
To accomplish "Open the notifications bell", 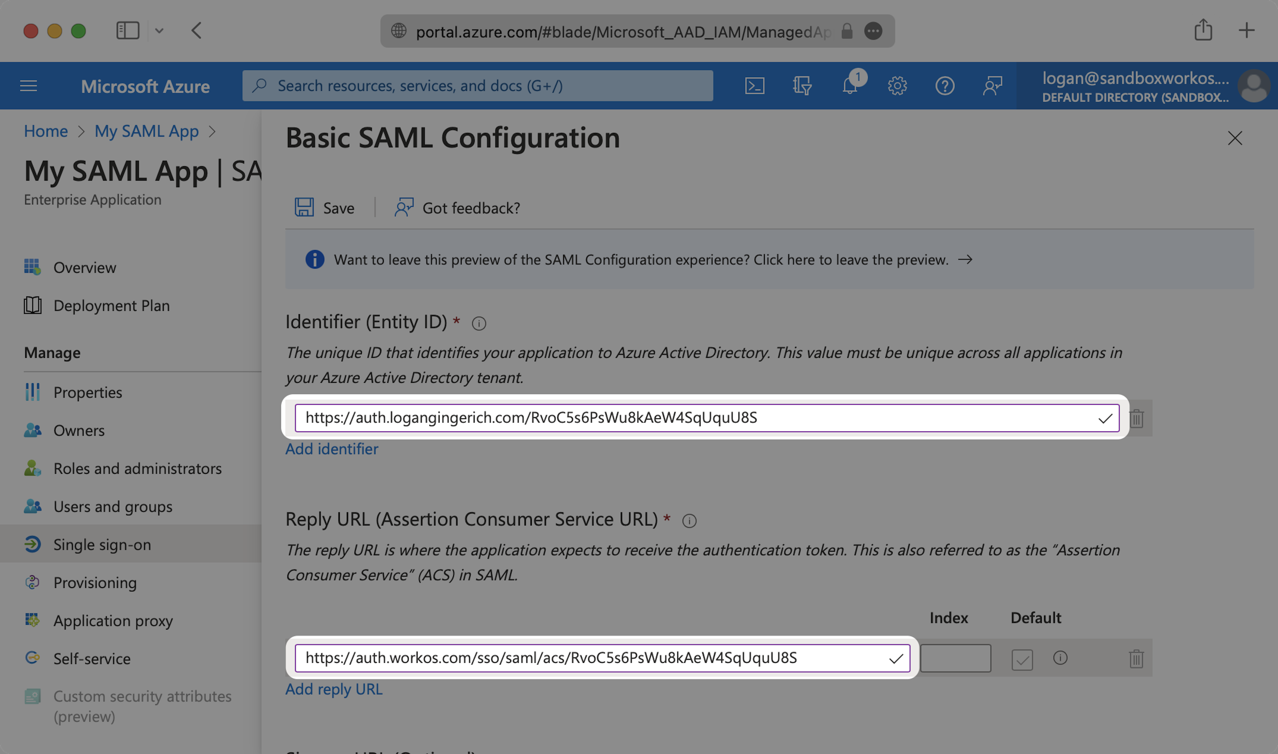I will (850, 86).
